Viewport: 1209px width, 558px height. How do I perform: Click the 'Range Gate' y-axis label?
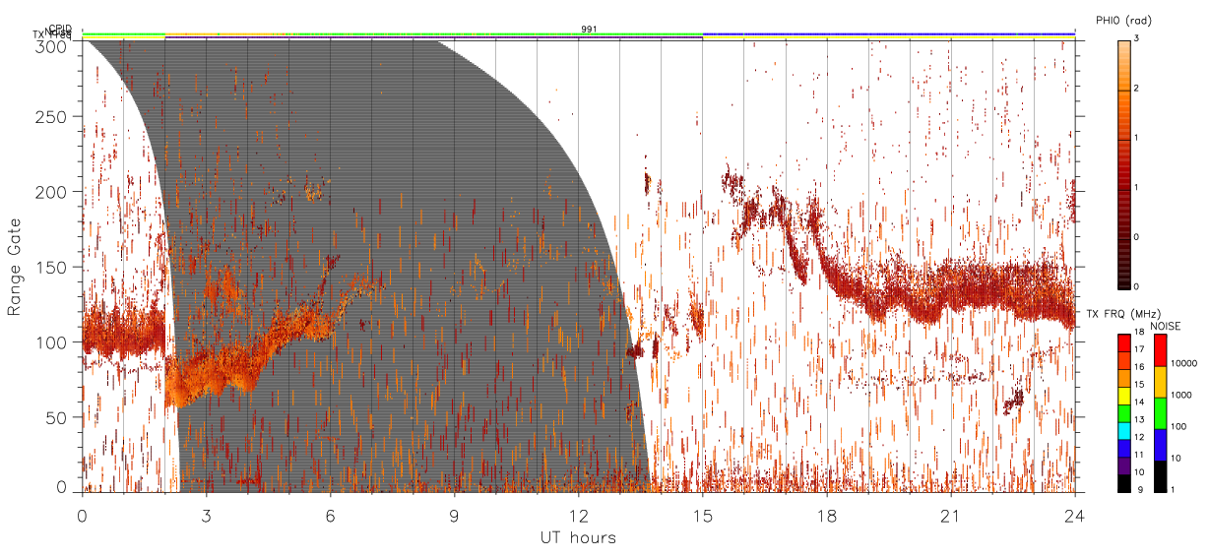(x=15, y=268)
